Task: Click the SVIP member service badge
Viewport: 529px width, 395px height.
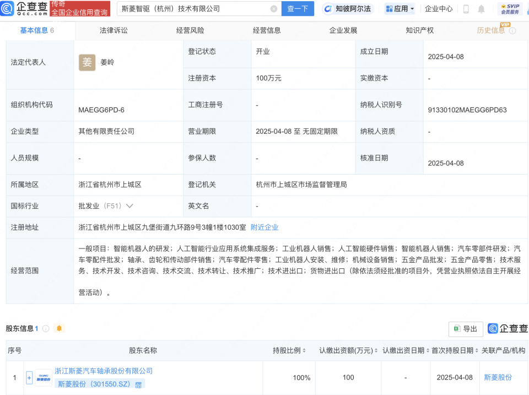Action: point(510,9)
